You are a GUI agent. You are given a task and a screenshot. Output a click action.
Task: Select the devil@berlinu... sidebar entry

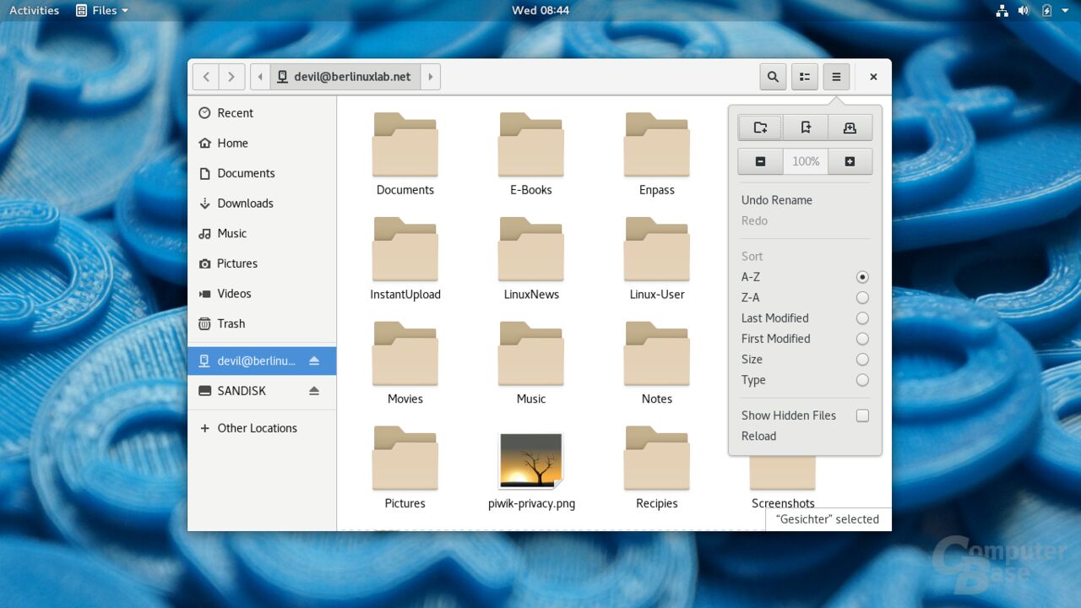tap(262, 361)
